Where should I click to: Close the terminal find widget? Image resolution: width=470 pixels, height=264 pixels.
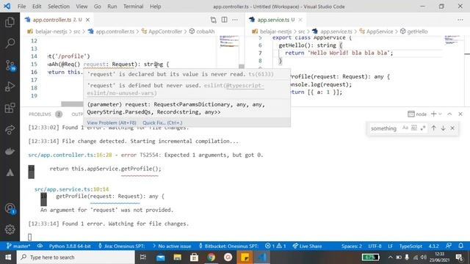pyautogui.click(x=452, y=128)
